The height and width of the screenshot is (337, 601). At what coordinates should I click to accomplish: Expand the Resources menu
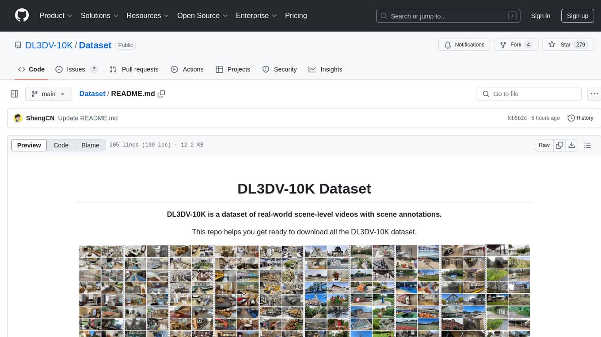click(148, 15)
